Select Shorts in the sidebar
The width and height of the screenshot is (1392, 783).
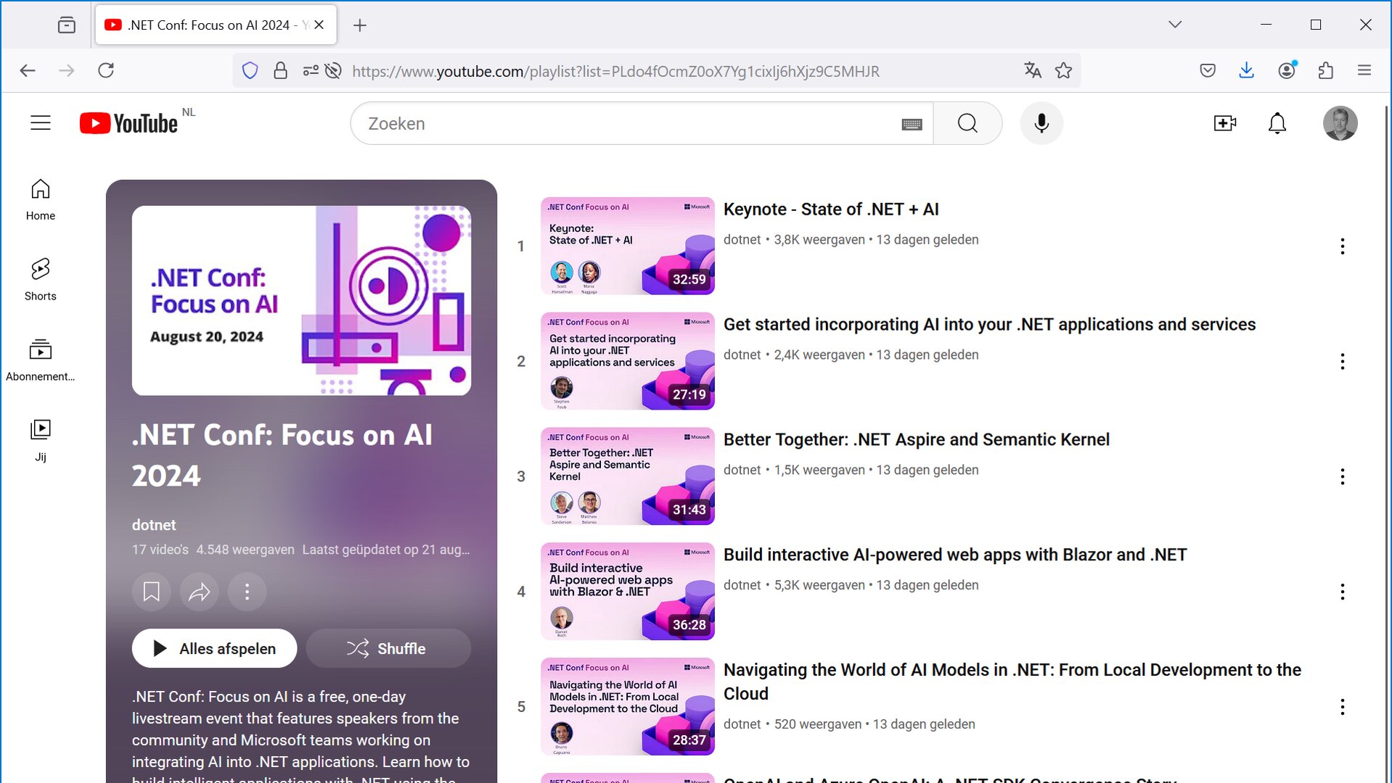(40, 279)
